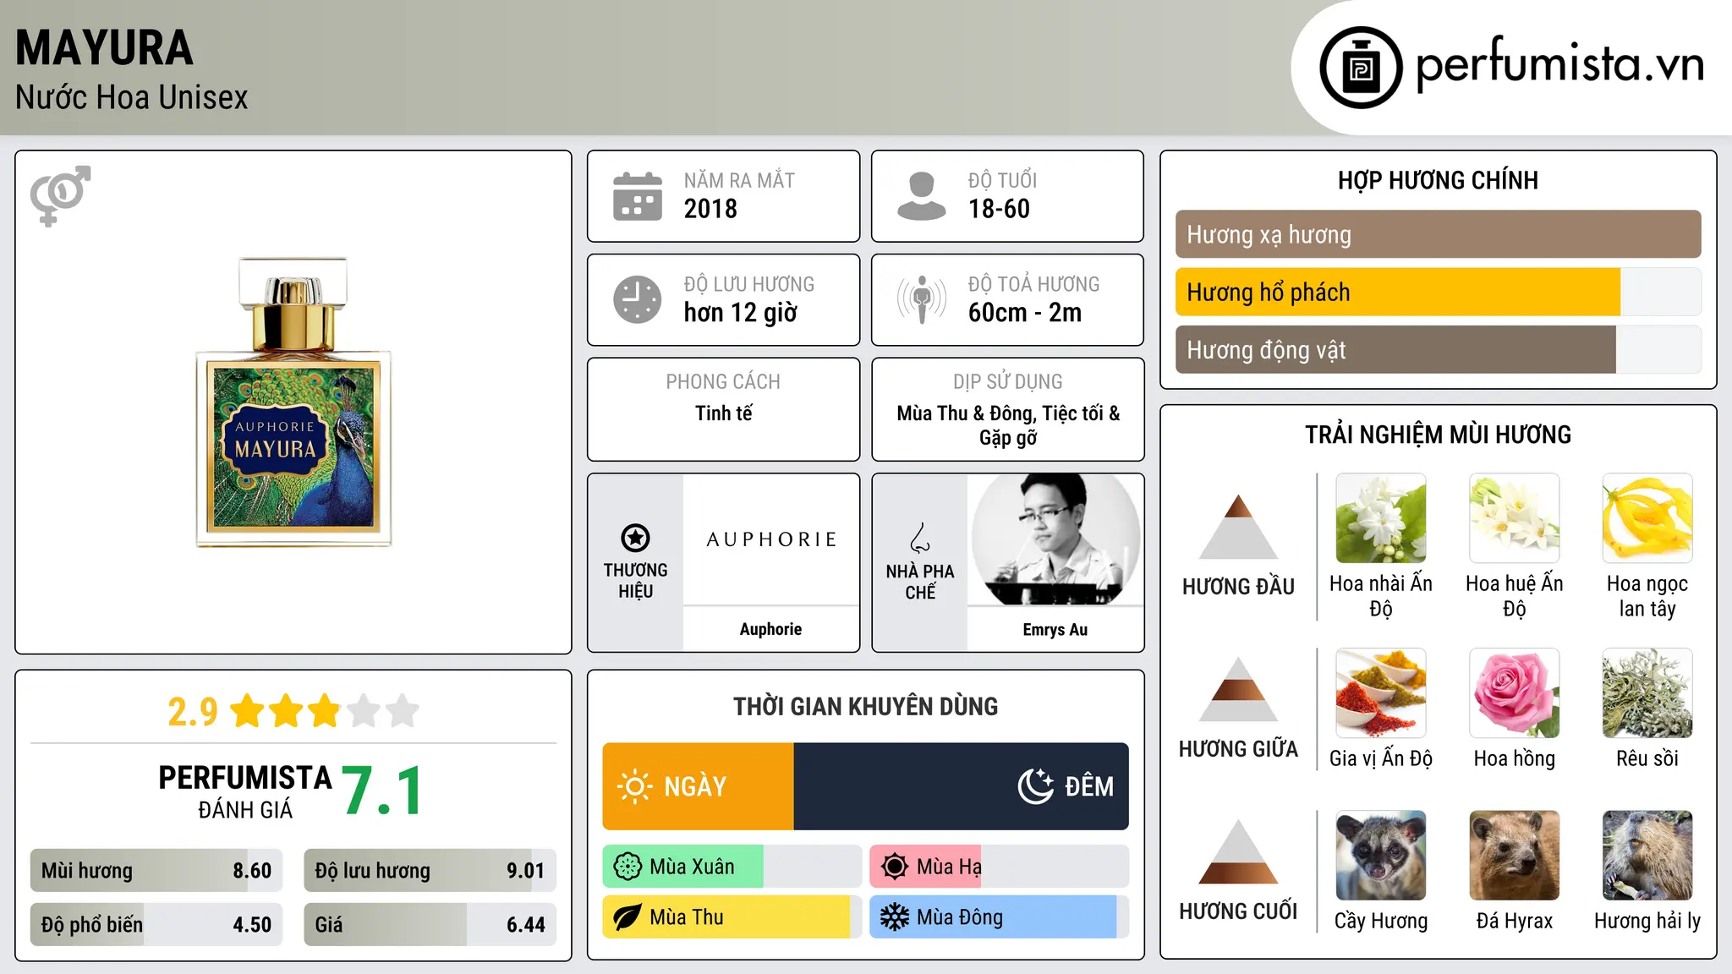This screenshot has width=1732, height=974.
Task: Click the nose icon above Nhà pha chế
Action: coord(920,538)
